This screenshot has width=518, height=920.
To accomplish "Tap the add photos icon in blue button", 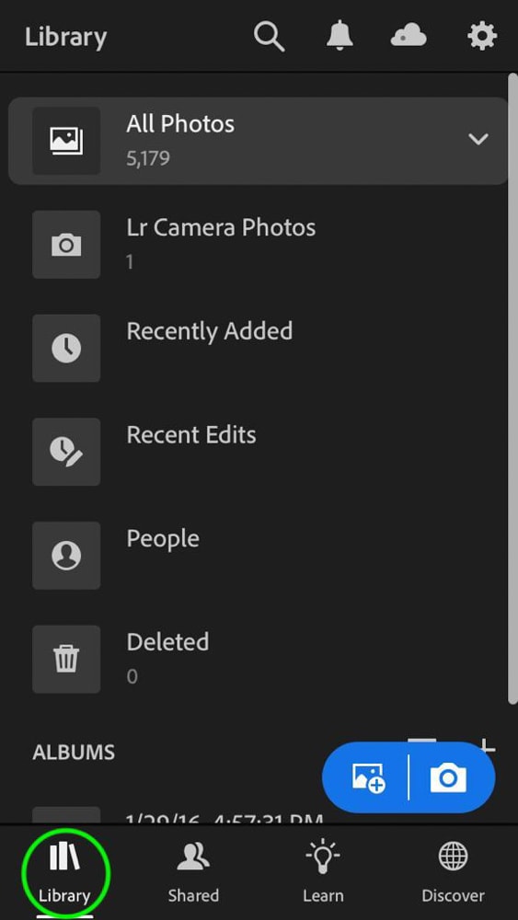I will tap(368, 777).
